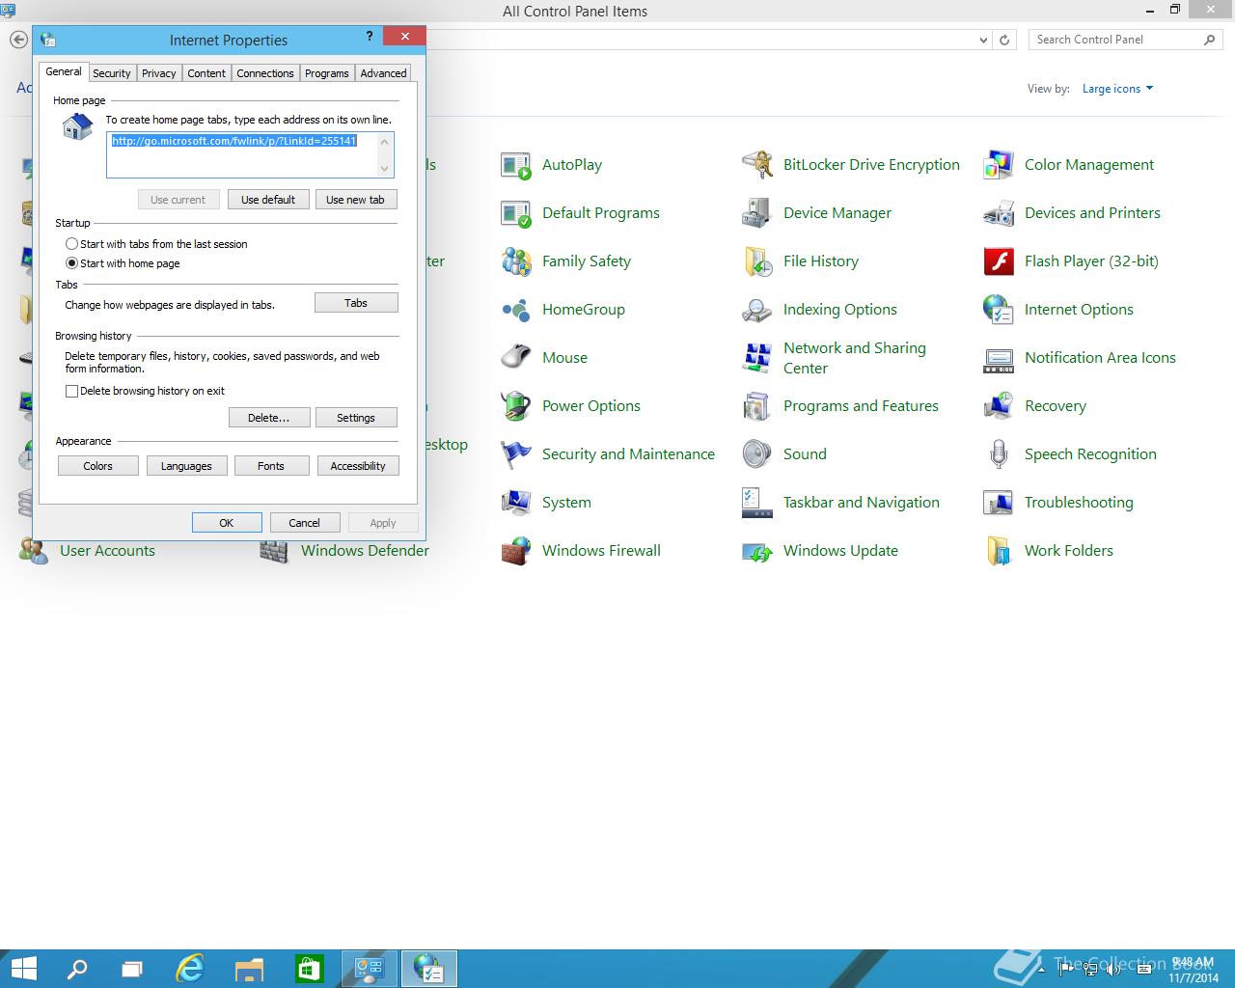Open the System icon
Image resolution: width=1235 pixels, height=988 pixels.
pos(516,503)
